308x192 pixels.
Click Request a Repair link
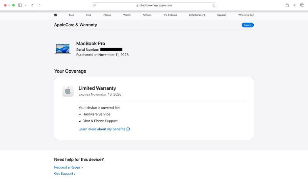[x=69, y=167]
